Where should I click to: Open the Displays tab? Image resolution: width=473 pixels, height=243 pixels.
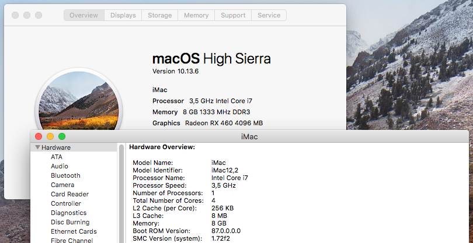[x=123, y=15]
